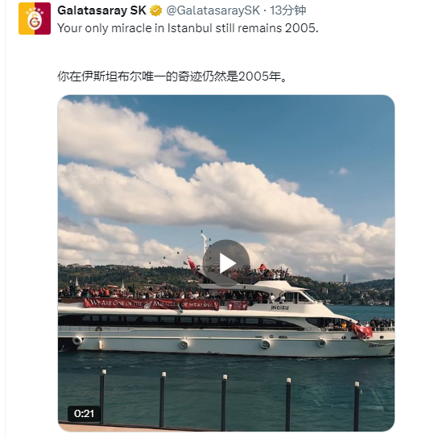Click the red Miracle of Istanbul banner
Image resolution: width=430 pixels, height=438 pixels.
151,304
